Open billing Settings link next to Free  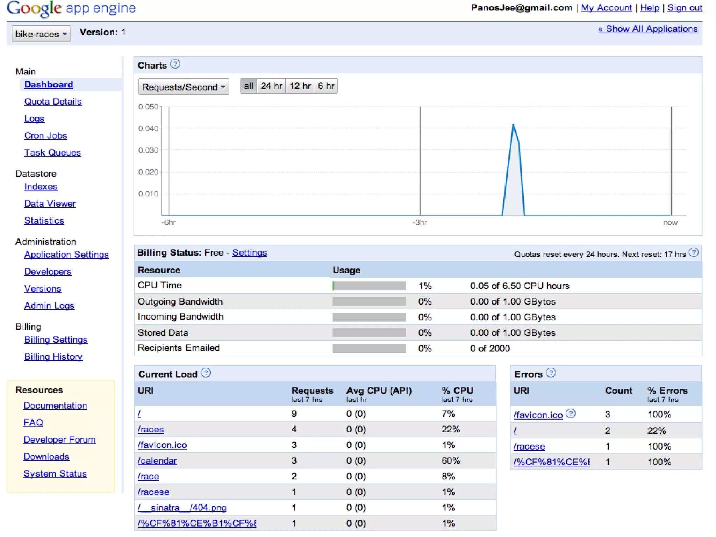pos(250,253)
